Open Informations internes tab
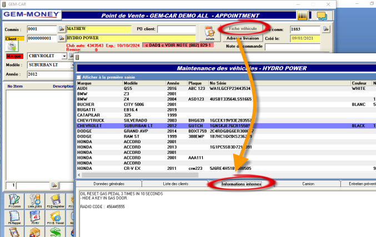The width and height of the screenshot is (376, 237). [x=241, y=184]
